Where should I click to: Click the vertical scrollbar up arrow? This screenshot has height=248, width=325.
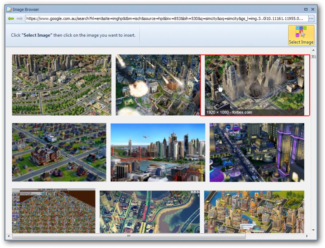[x=313, y=50]
